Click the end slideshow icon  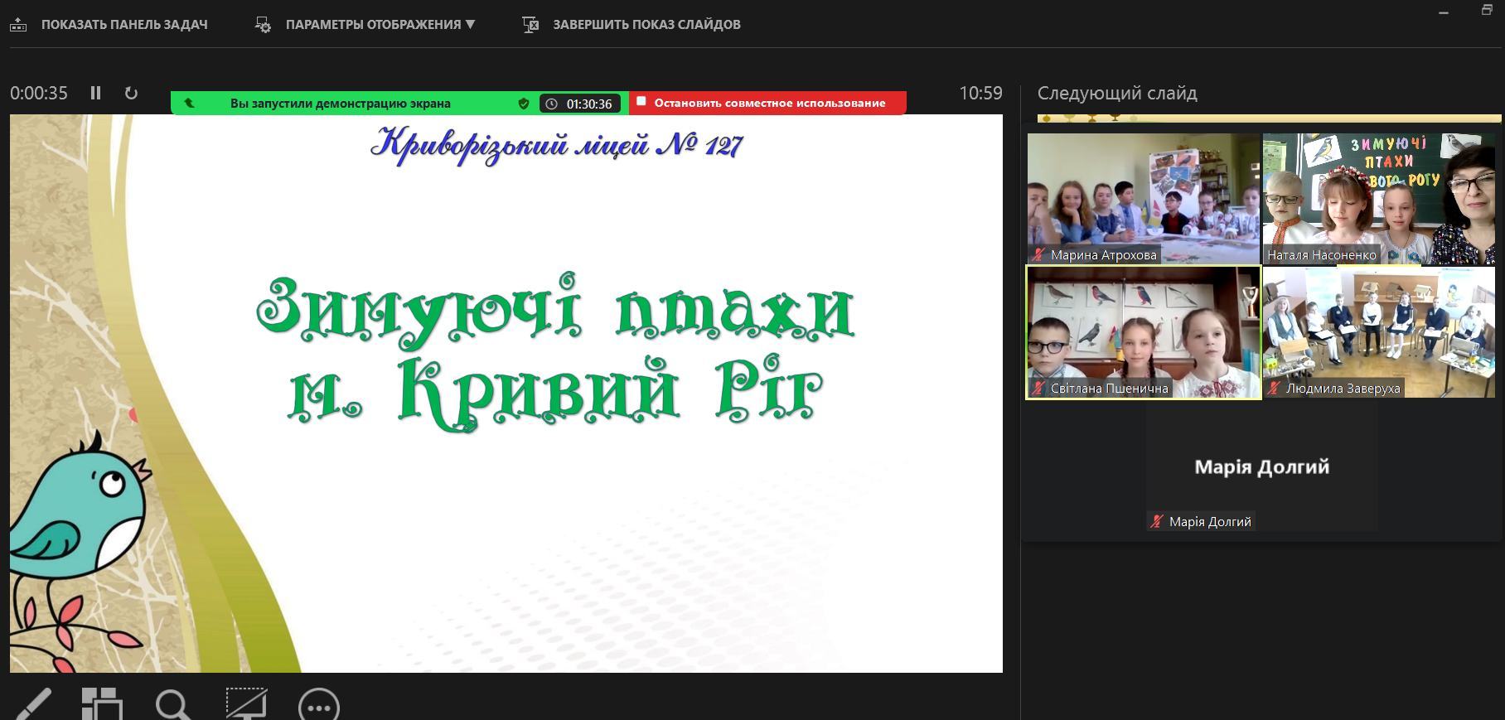tap(530, 25)
